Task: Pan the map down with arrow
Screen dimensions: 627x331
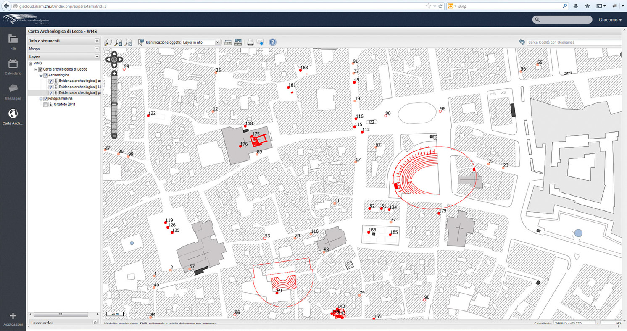Action: click(114, 66)
